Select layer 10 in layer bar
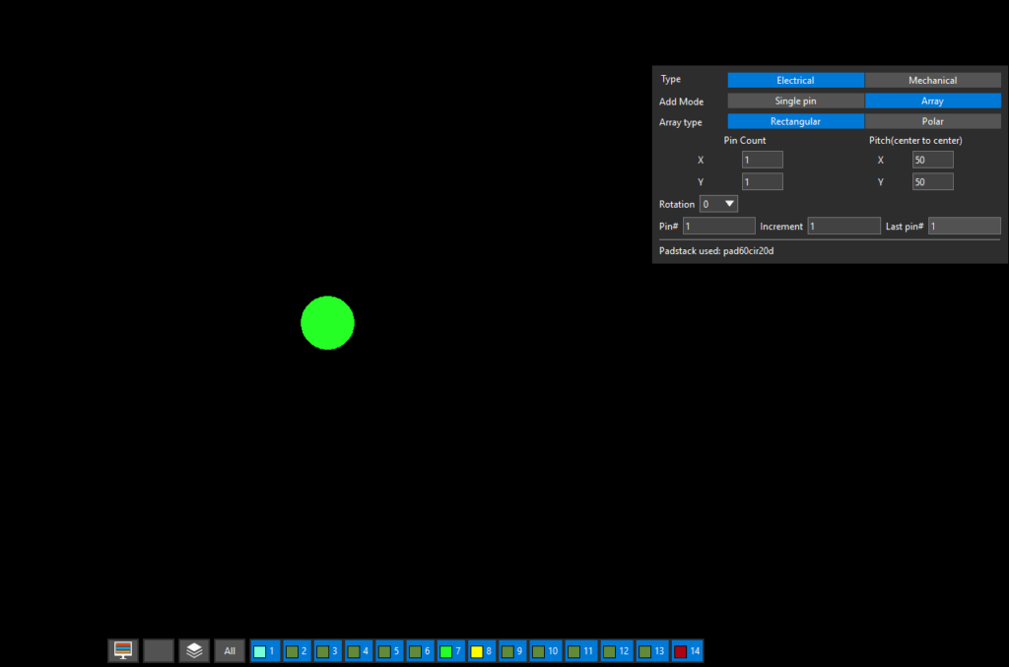 coord(546,651)
